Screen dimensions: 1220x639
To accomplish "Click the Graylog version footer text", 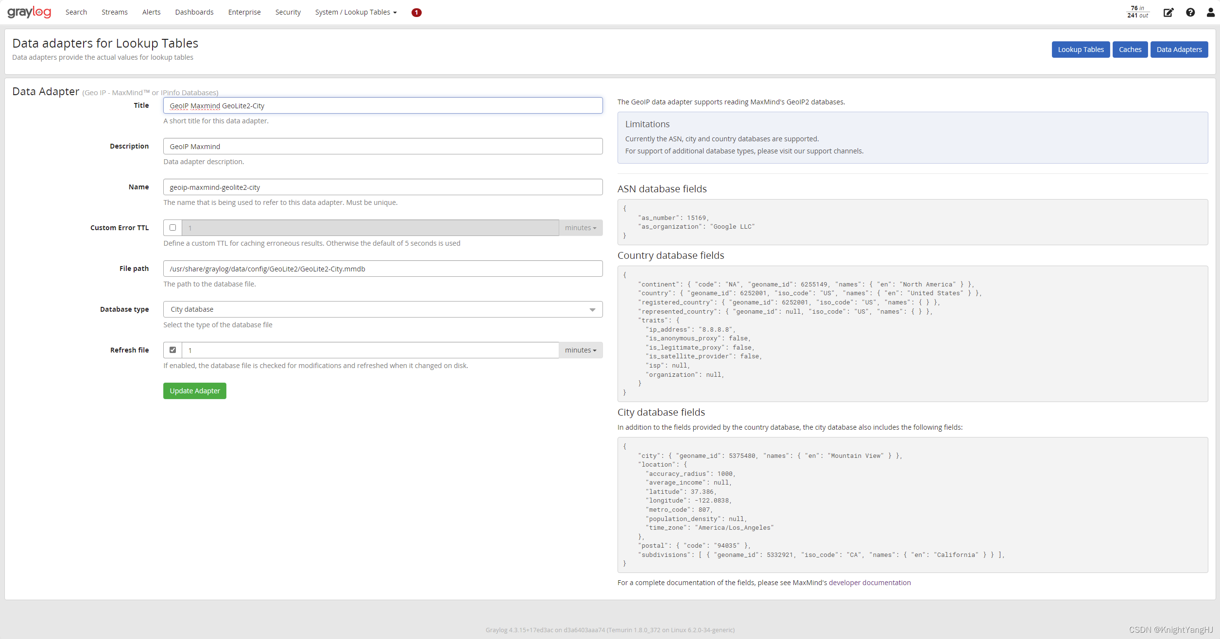I will click(610, 630).
